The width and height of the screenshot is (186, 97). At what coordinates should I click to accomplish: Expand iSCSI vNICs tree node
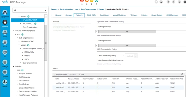tap(23, 52)
